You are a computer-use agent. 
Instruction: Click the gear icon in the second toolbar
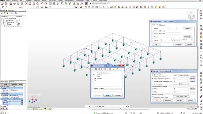coord(96,7)
